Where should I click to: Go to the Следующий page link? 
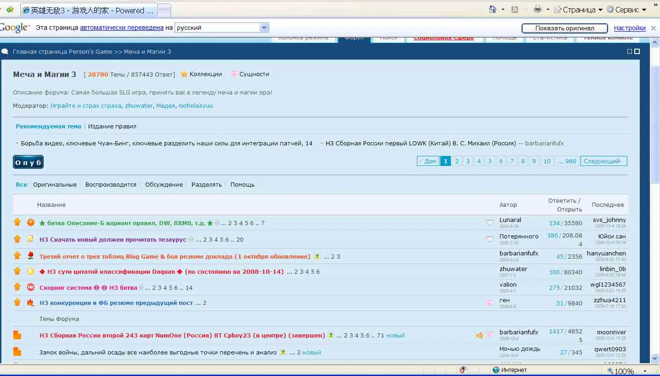click(603, 161)
